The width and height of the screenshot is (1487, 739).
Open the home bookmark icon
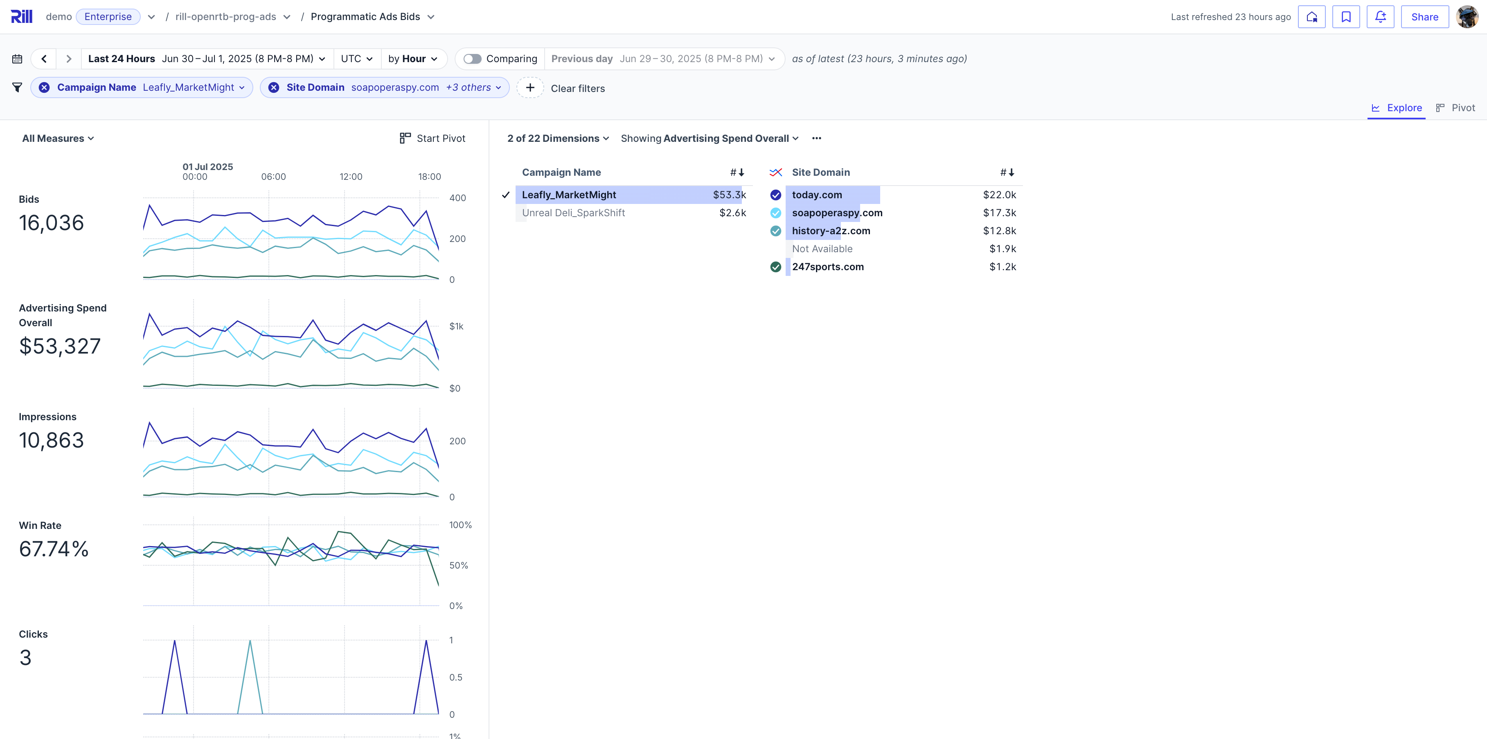(x=1311, y=16)
